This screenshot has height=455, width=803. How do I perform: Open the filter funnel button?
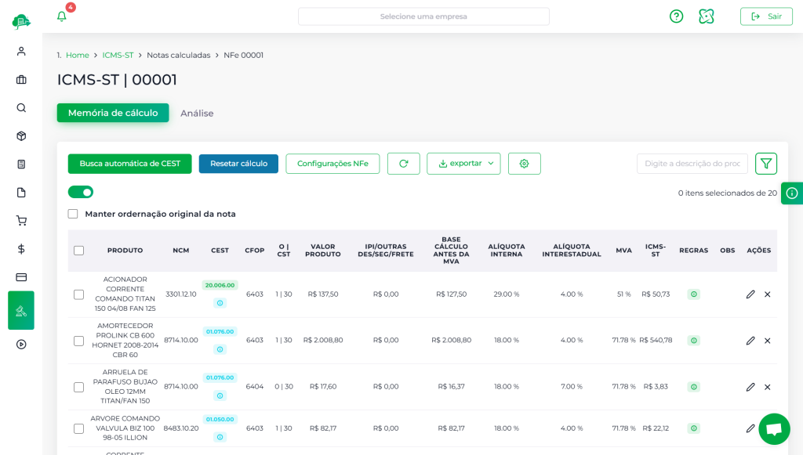(x=765, y=164)
